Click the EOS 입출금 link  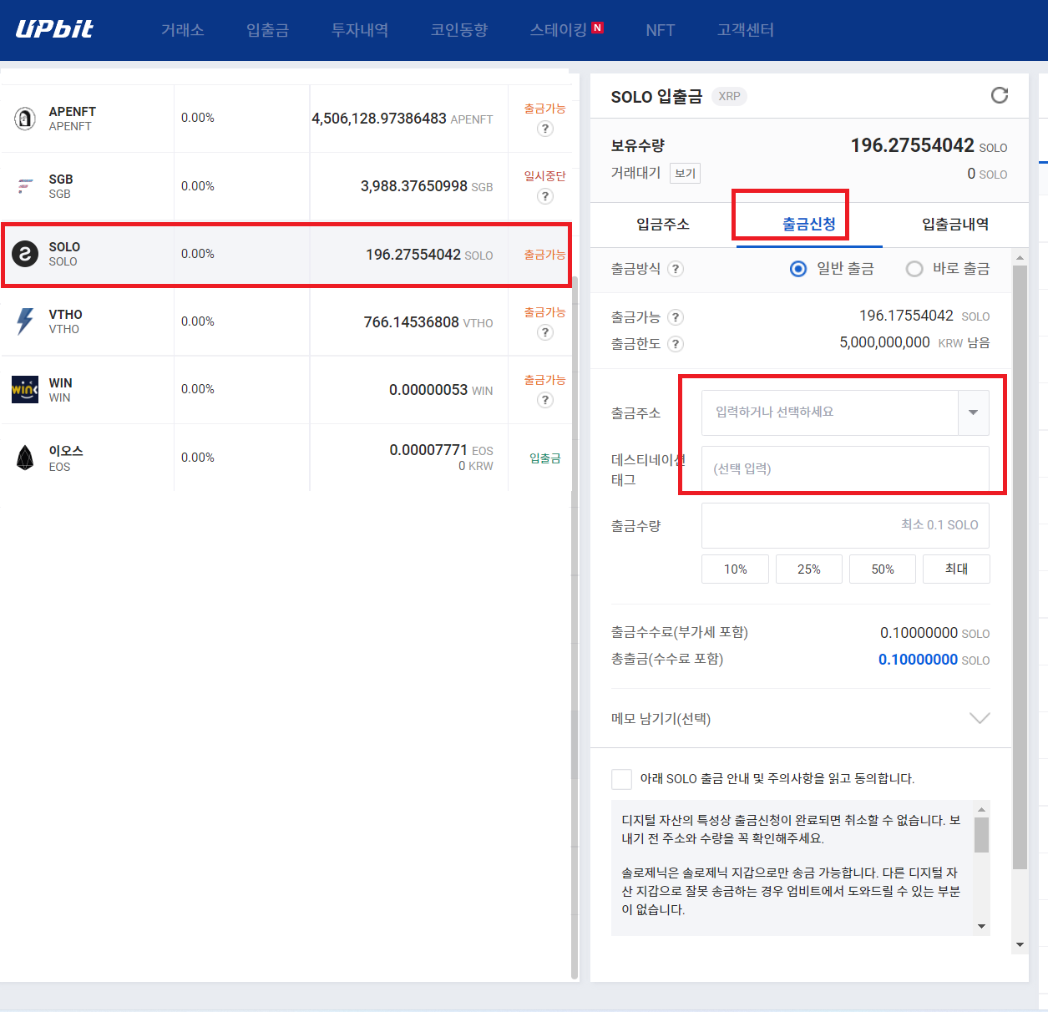coord(544,458)
